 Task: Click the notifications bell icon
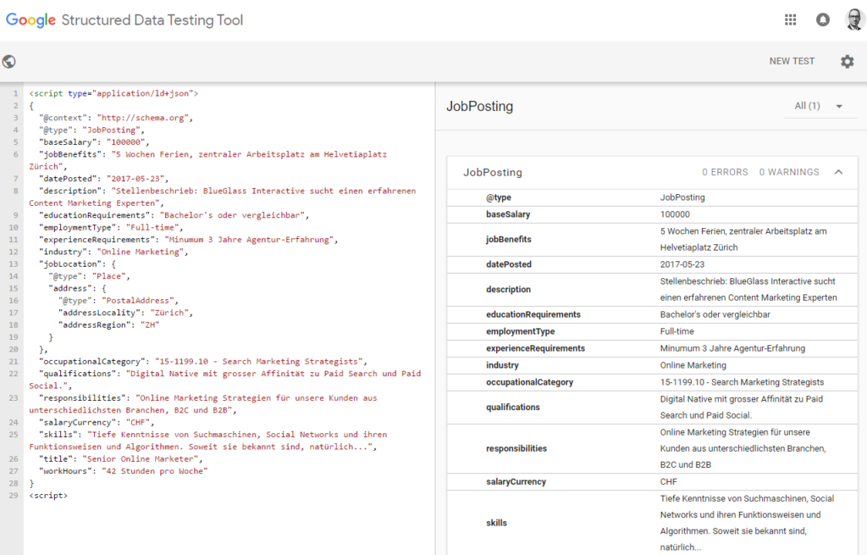(x=822, y=20)
